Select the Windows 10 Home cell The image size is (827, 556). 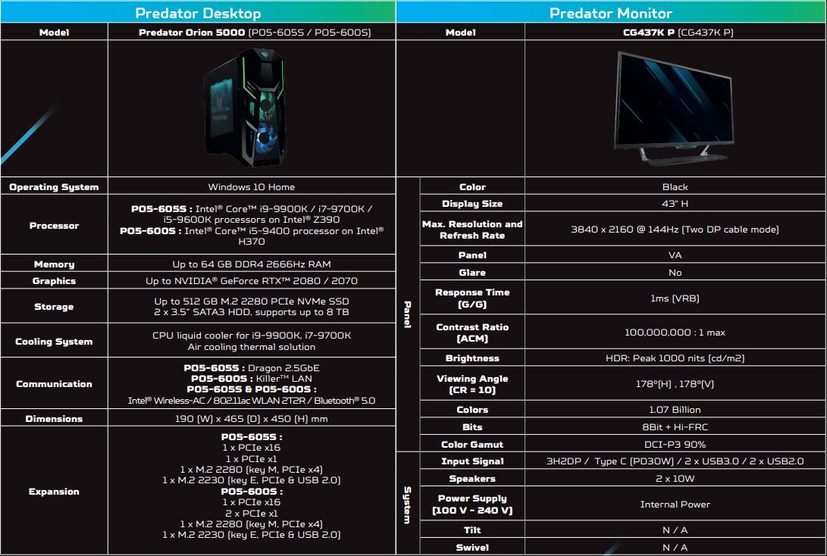(x=251, y=187)
